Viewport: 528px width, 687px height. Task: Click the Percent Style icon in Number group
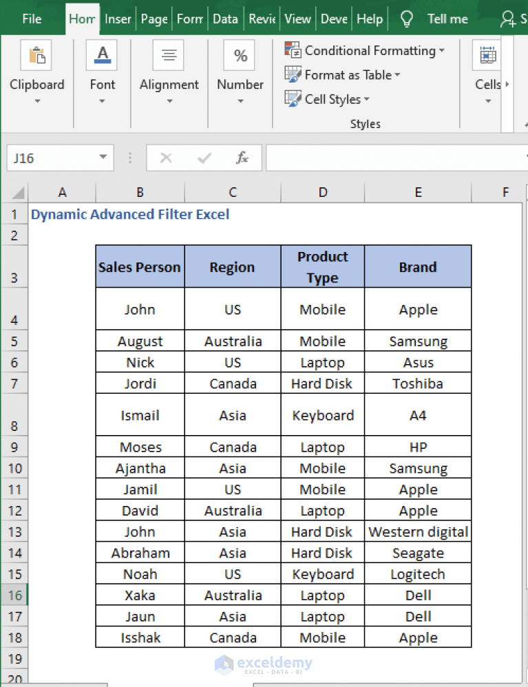(x=240, y=54)
